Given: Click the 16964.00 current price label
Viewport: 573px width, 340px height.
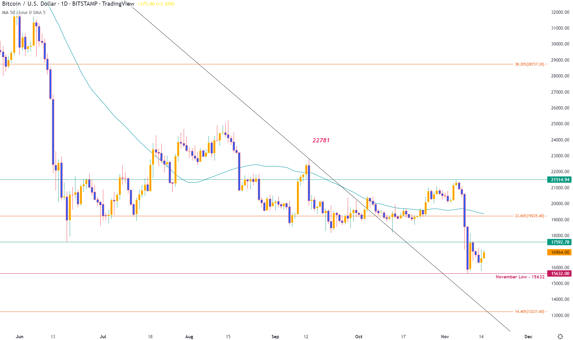Looking at the screenshot, I should tap(559, 252).
